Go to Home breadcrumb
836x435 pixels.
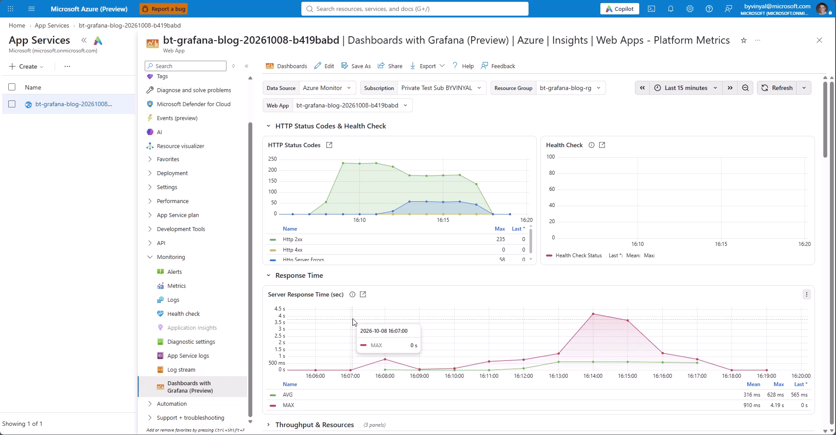click(17, 25)
